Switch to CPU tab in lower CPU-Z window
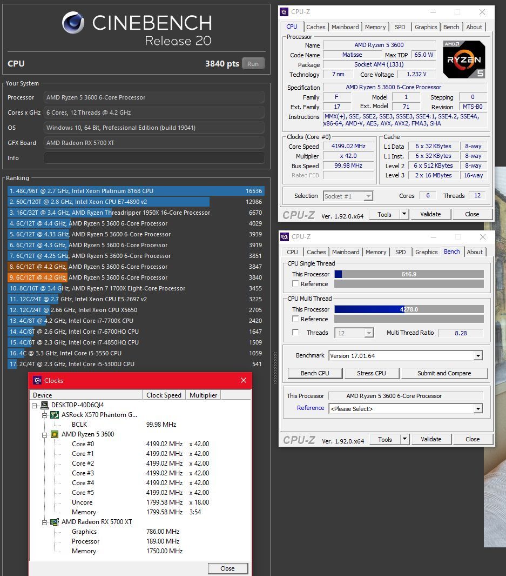The width and height of the screenshot is (506, 576). click(292, 252)
